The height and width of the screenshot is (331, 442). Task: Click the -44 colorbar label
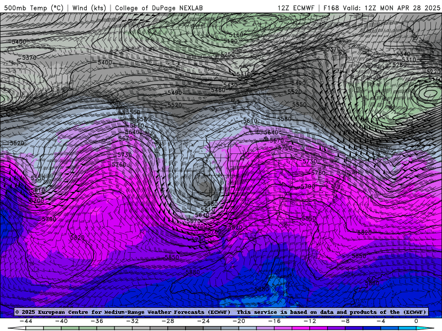click(x=26, y=321)
